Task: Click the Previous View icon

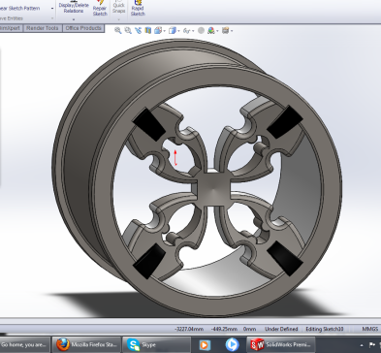Action: pyautogui.click(x=138, y=30)
